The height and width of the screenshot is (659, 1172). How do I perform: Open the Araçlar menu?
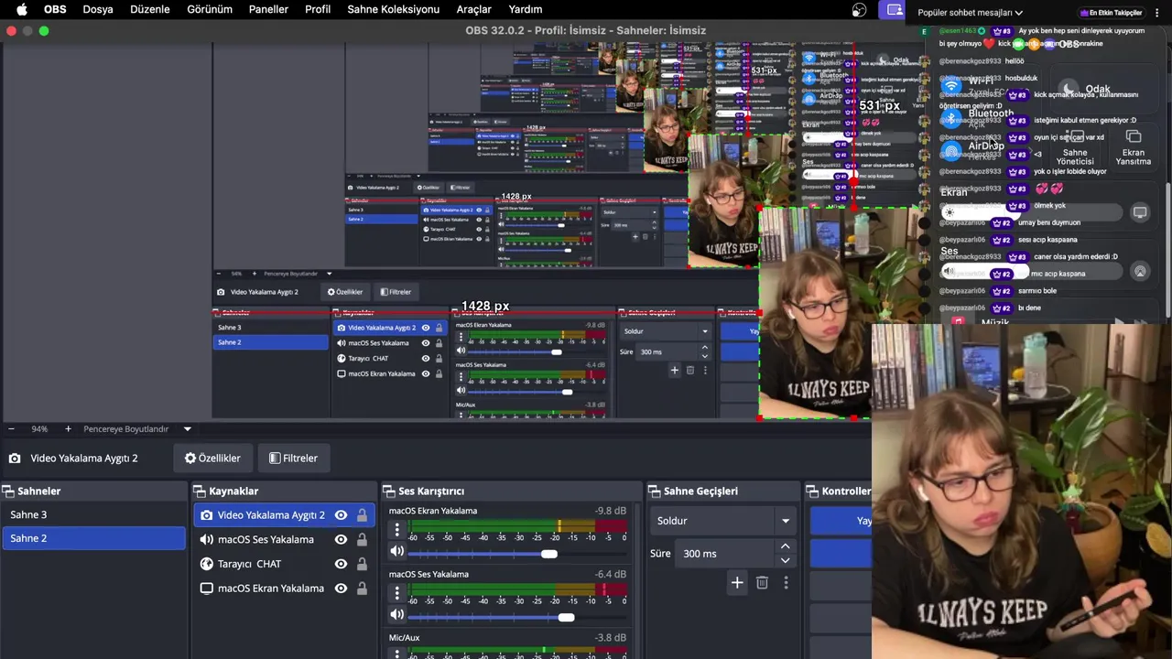click(474, 9)
